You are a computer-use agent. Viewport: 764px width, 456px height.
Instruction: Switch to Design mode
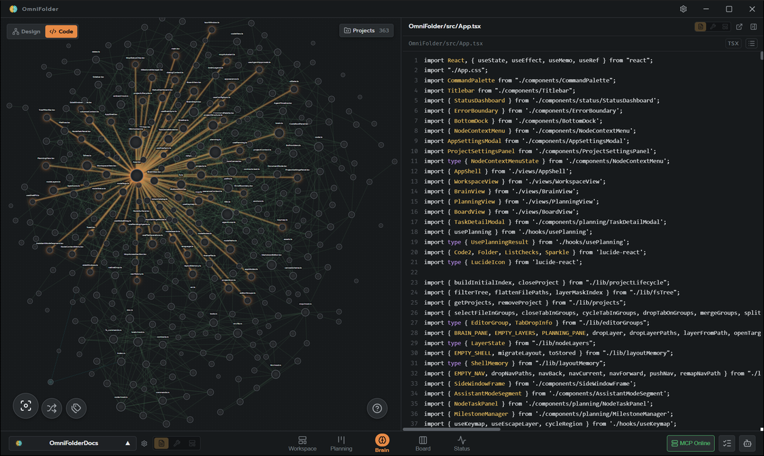27,31
